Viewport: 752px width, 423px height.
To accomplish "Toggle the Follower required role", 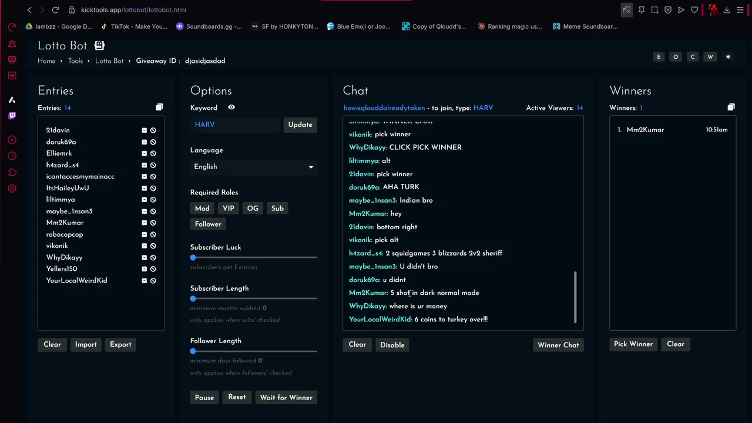I will point(208,224).
